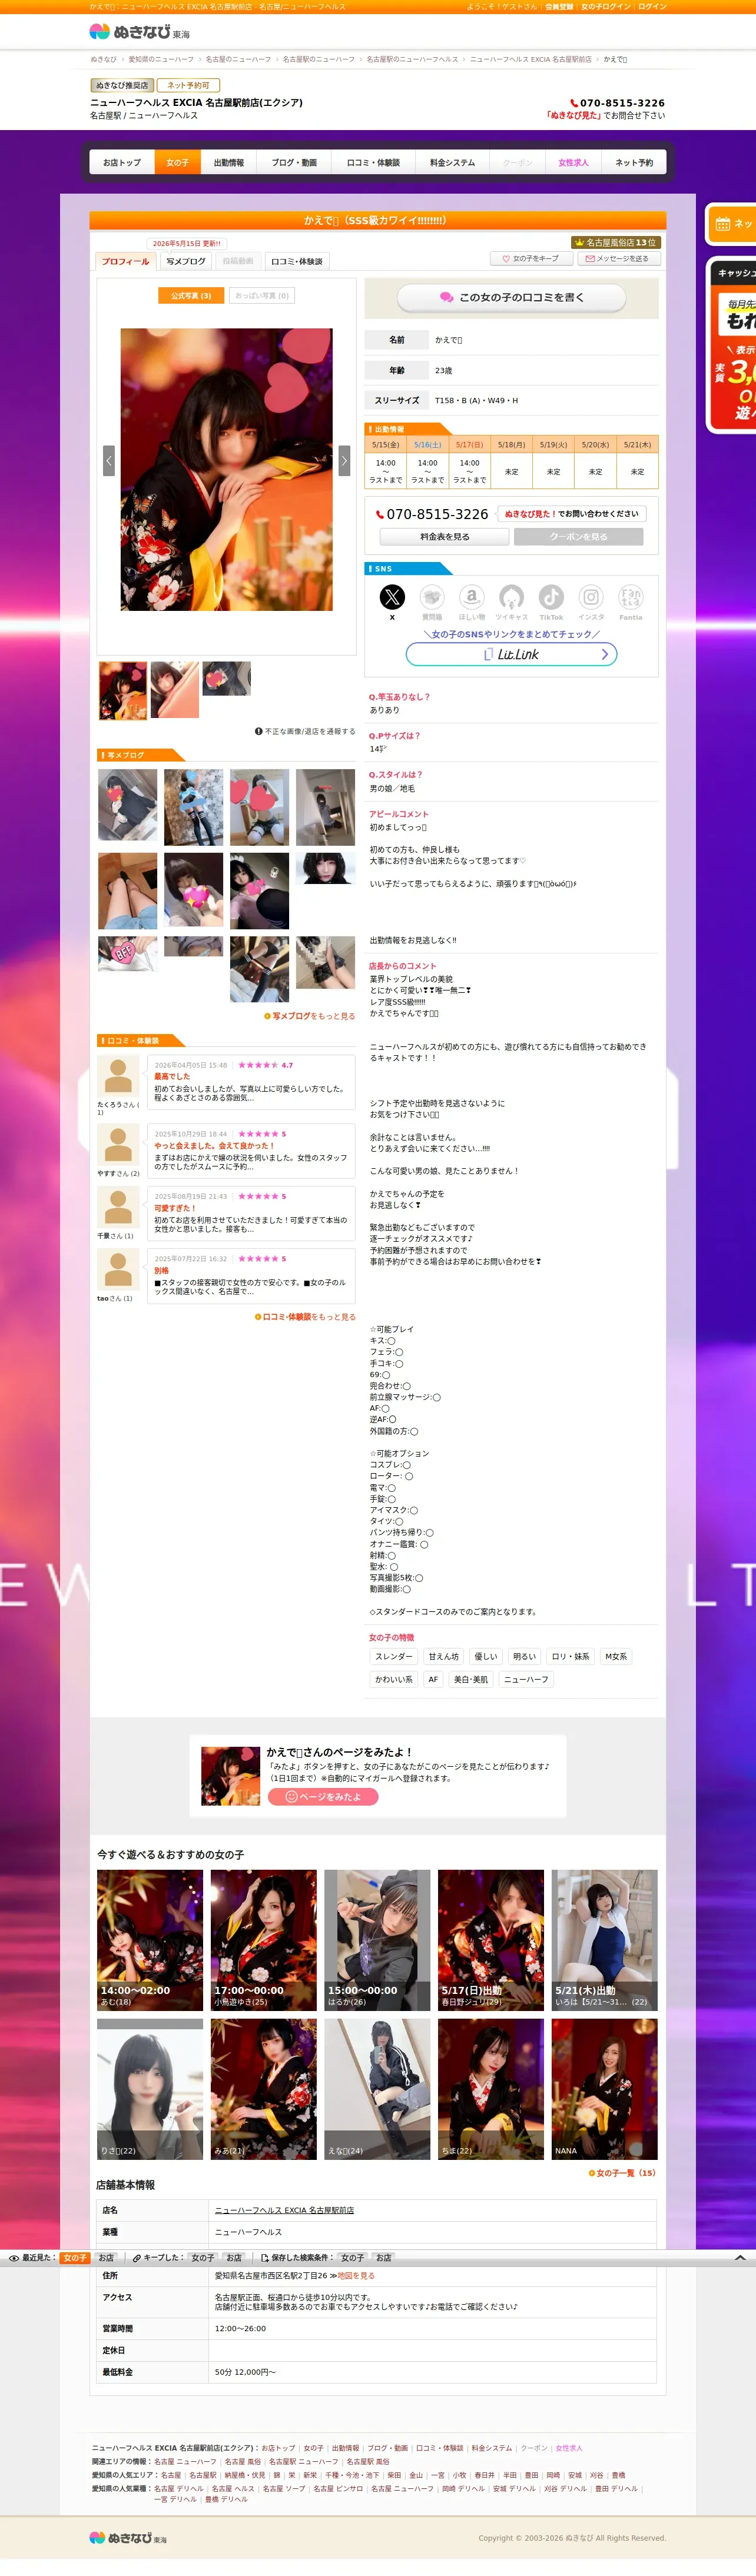Click the eye icon beside 最近見た

coord(14,2257)
